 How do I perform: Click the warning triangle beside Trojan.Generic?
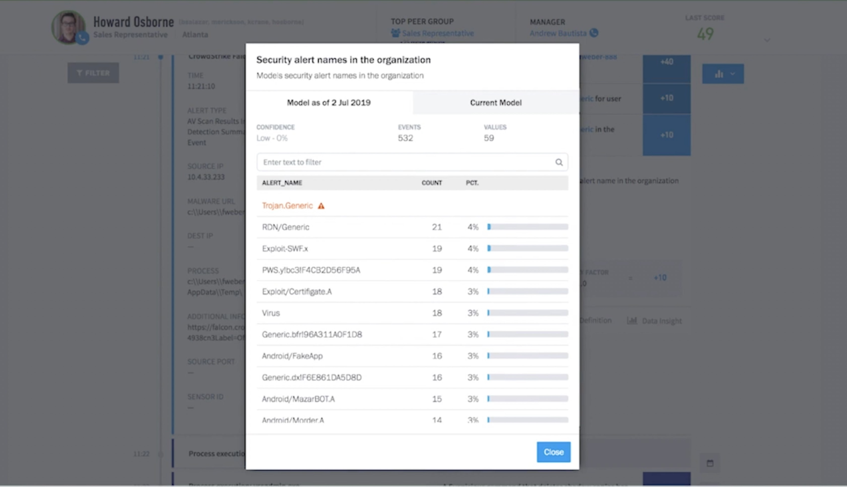click(321, 206)
